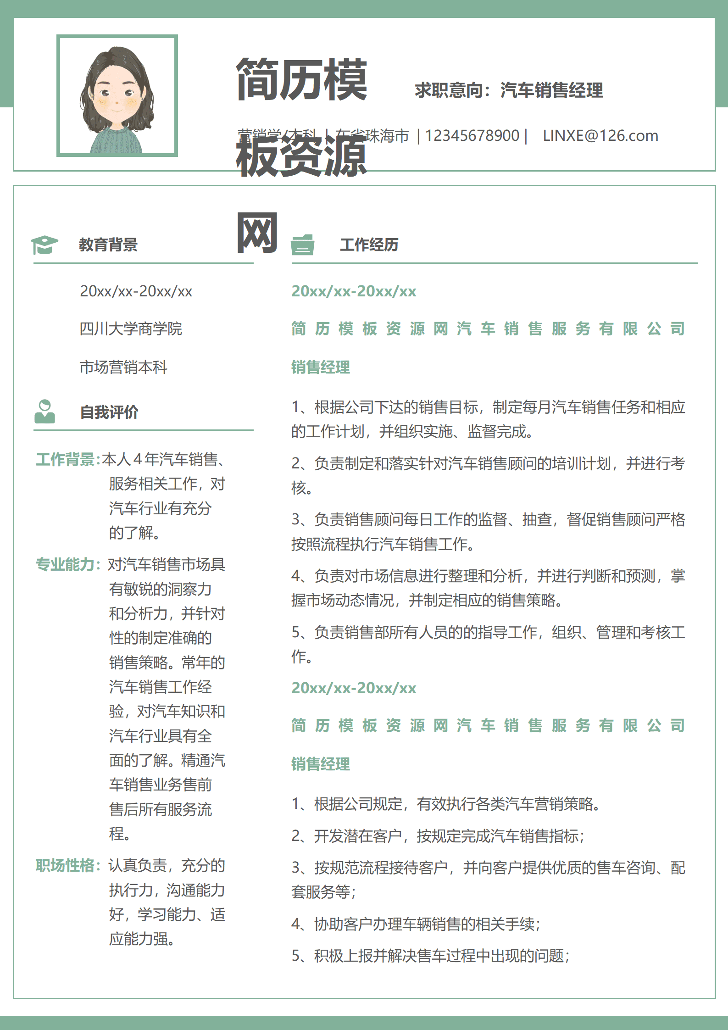The width and height of the screenshot is (728, 1030).
Task: Click the education date 20xx/xx-20xx/xx
Action: [x=136, y=291]
